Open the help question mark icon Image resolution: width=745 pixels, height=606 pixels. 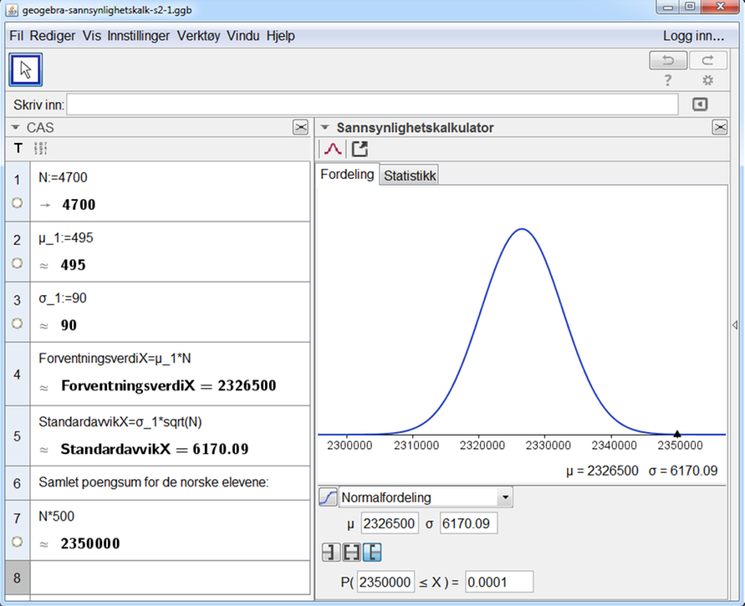coord(668,81)
